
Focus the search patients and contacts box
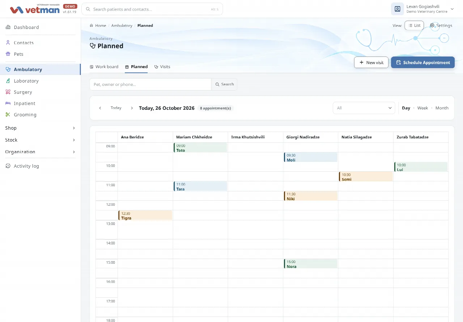(x=152, y=9)
